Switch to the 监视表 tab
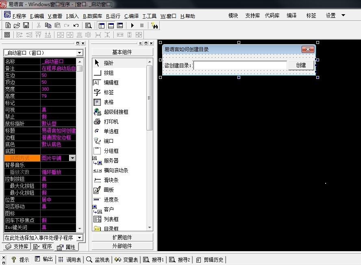361x265 pixels. [98, 260]
